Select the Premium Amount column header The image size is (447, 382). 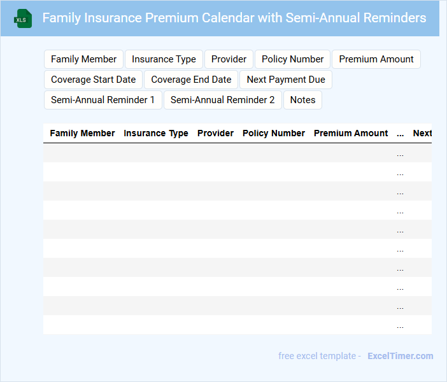click(x=351, y=134)
